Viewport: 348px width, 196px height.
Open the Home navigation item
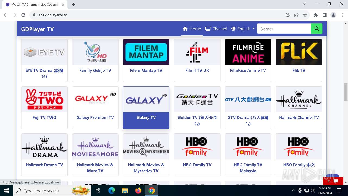click(x=192, y=29)
